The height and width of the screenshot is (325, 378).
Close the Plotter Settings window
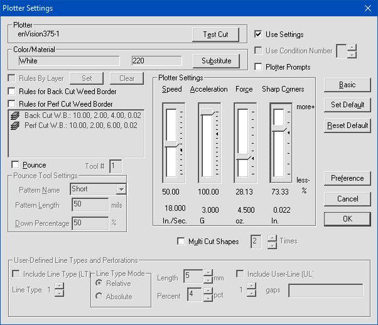368,8
